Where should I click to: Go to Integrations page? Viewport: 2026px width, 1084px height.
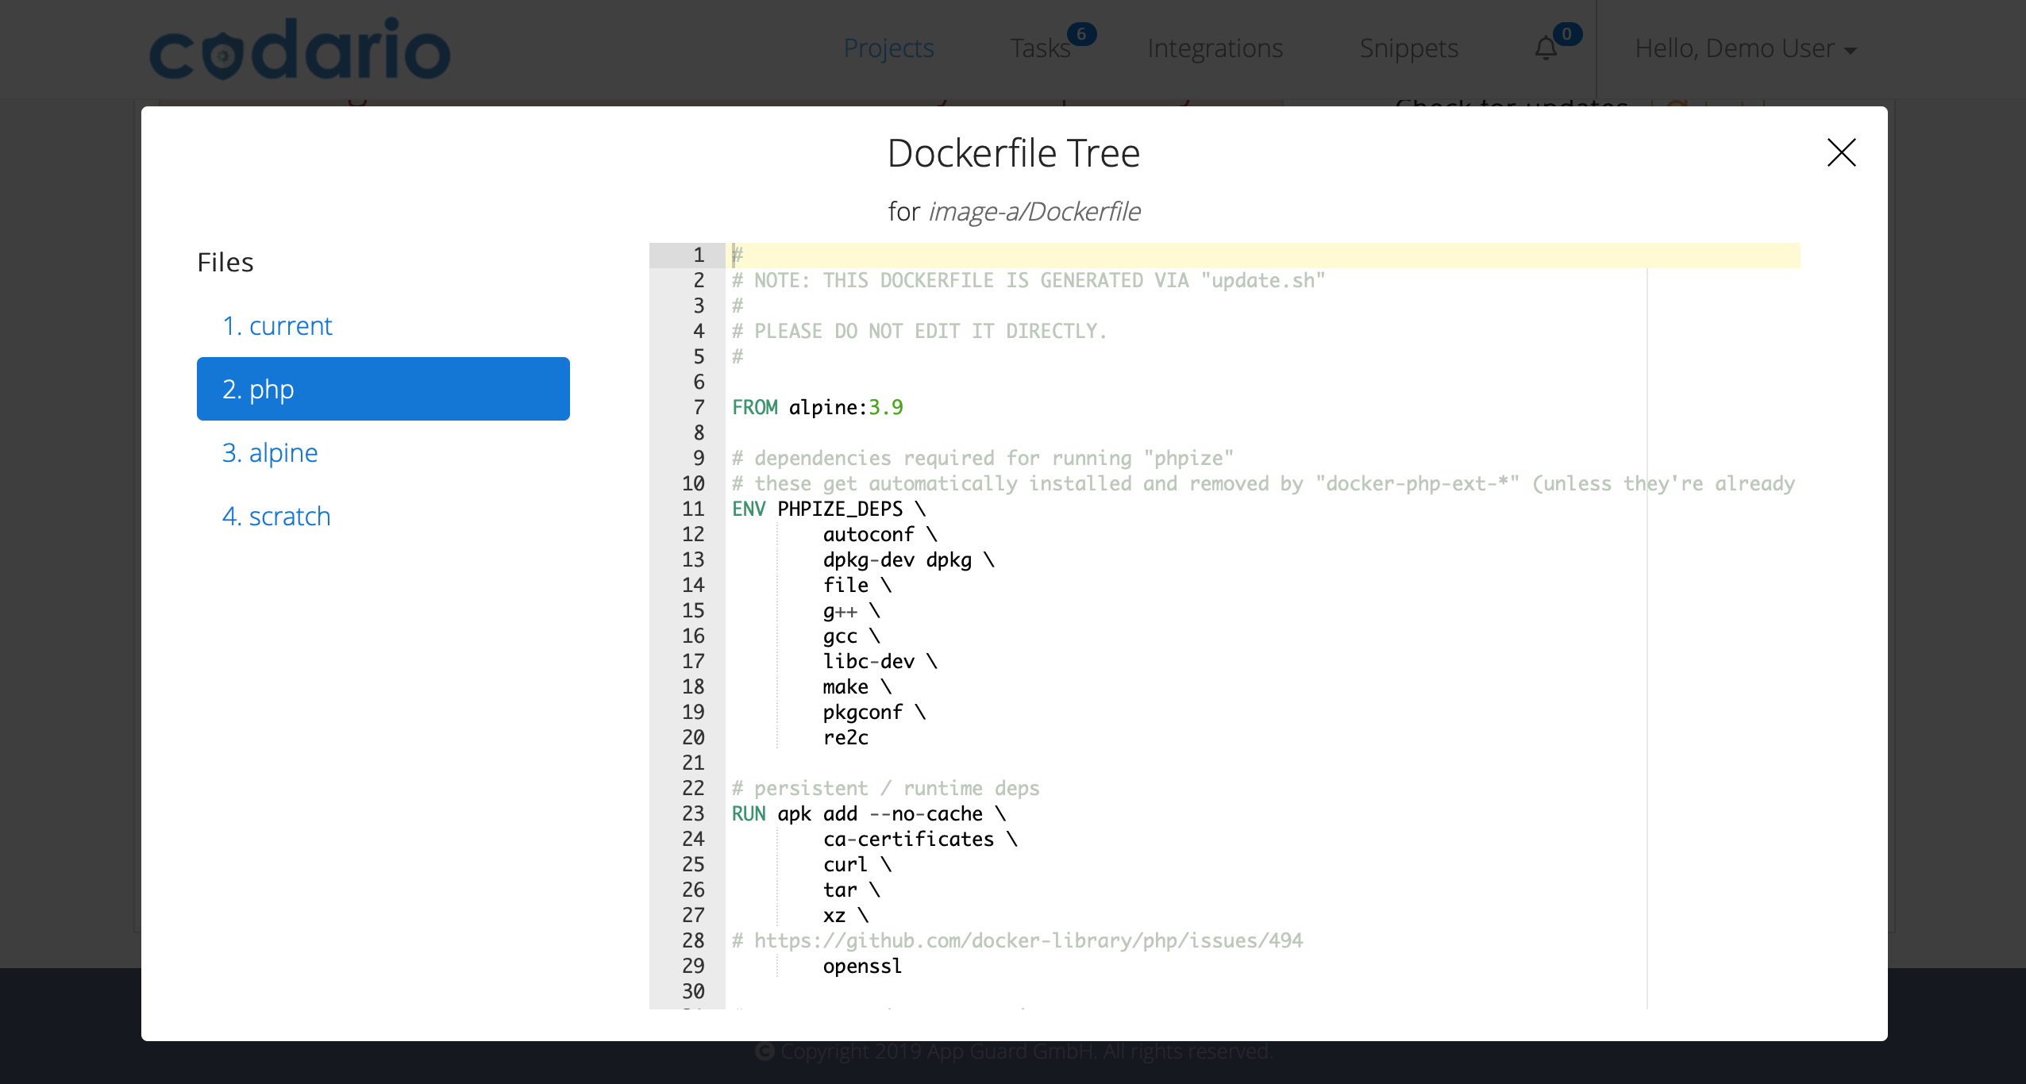coord(1215,48)
